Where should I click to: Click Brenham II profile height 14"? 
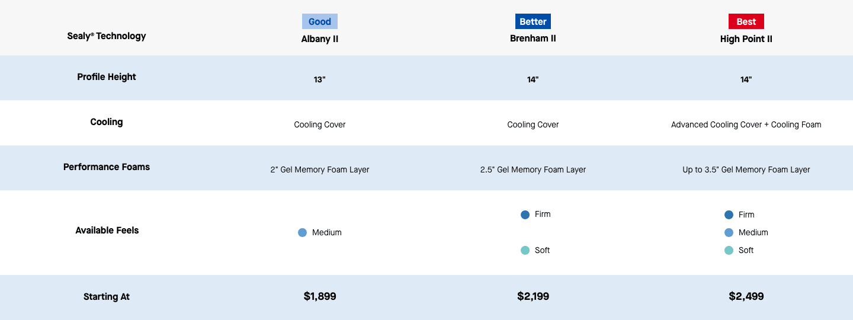(533, 79)
